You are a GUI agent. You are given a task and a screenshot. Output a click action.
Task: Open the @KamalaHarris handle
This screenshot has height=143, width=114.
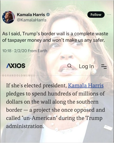click(x=32, y=20)
